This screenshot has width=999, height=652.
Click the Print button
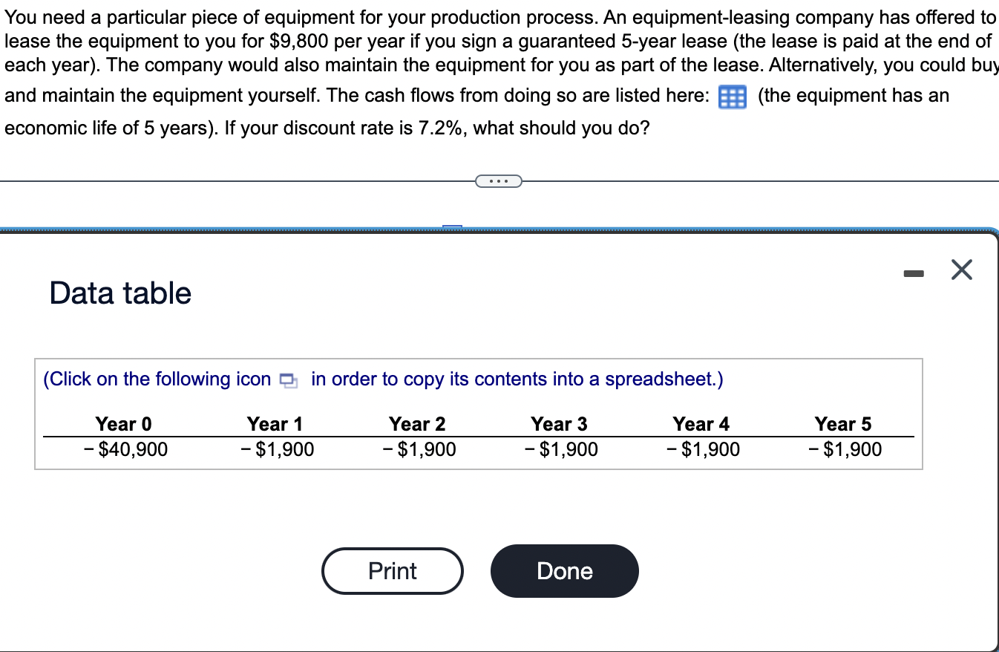click(x=392, y=570)
